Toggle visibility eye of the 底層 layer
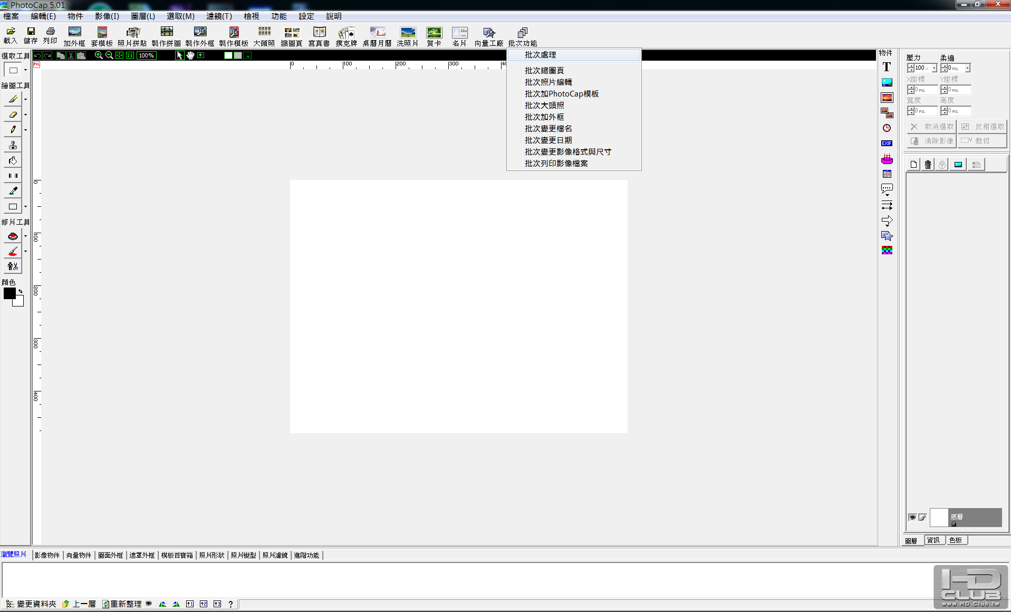This screenshot has width=1011, height=612. coord(912,518)
